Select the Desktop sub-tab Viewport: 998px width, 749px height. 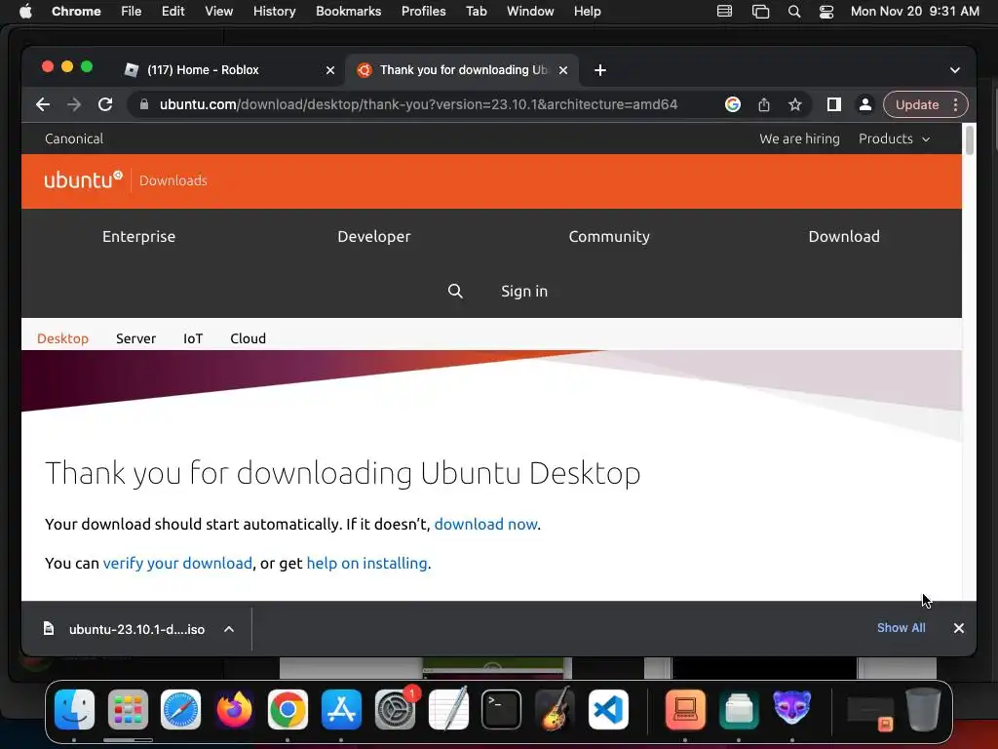62,338
